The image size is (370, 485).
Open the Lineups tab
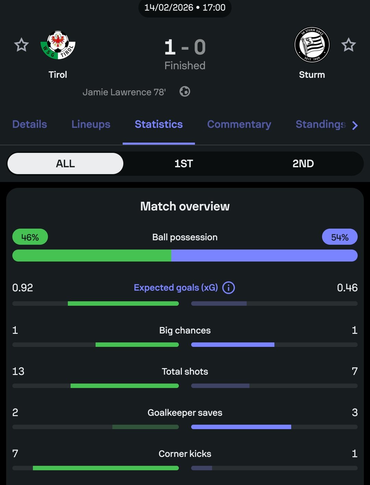point(91,124)
